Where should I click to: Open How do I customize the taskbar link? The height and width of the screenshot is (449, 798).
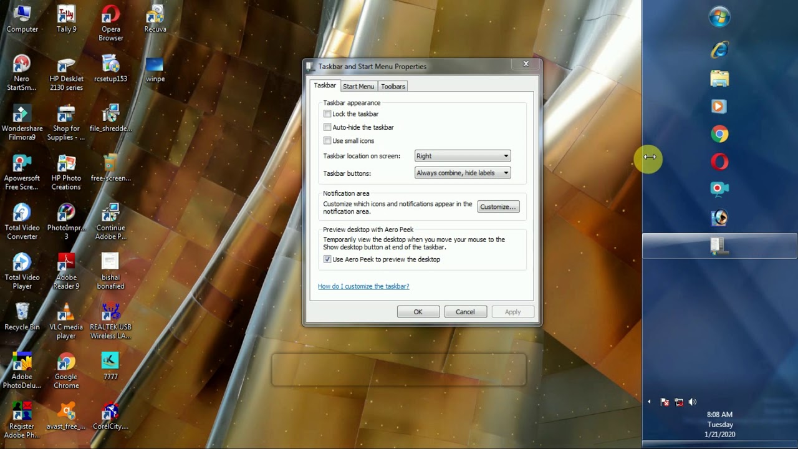pyautogui.click(x=363, y=286)
